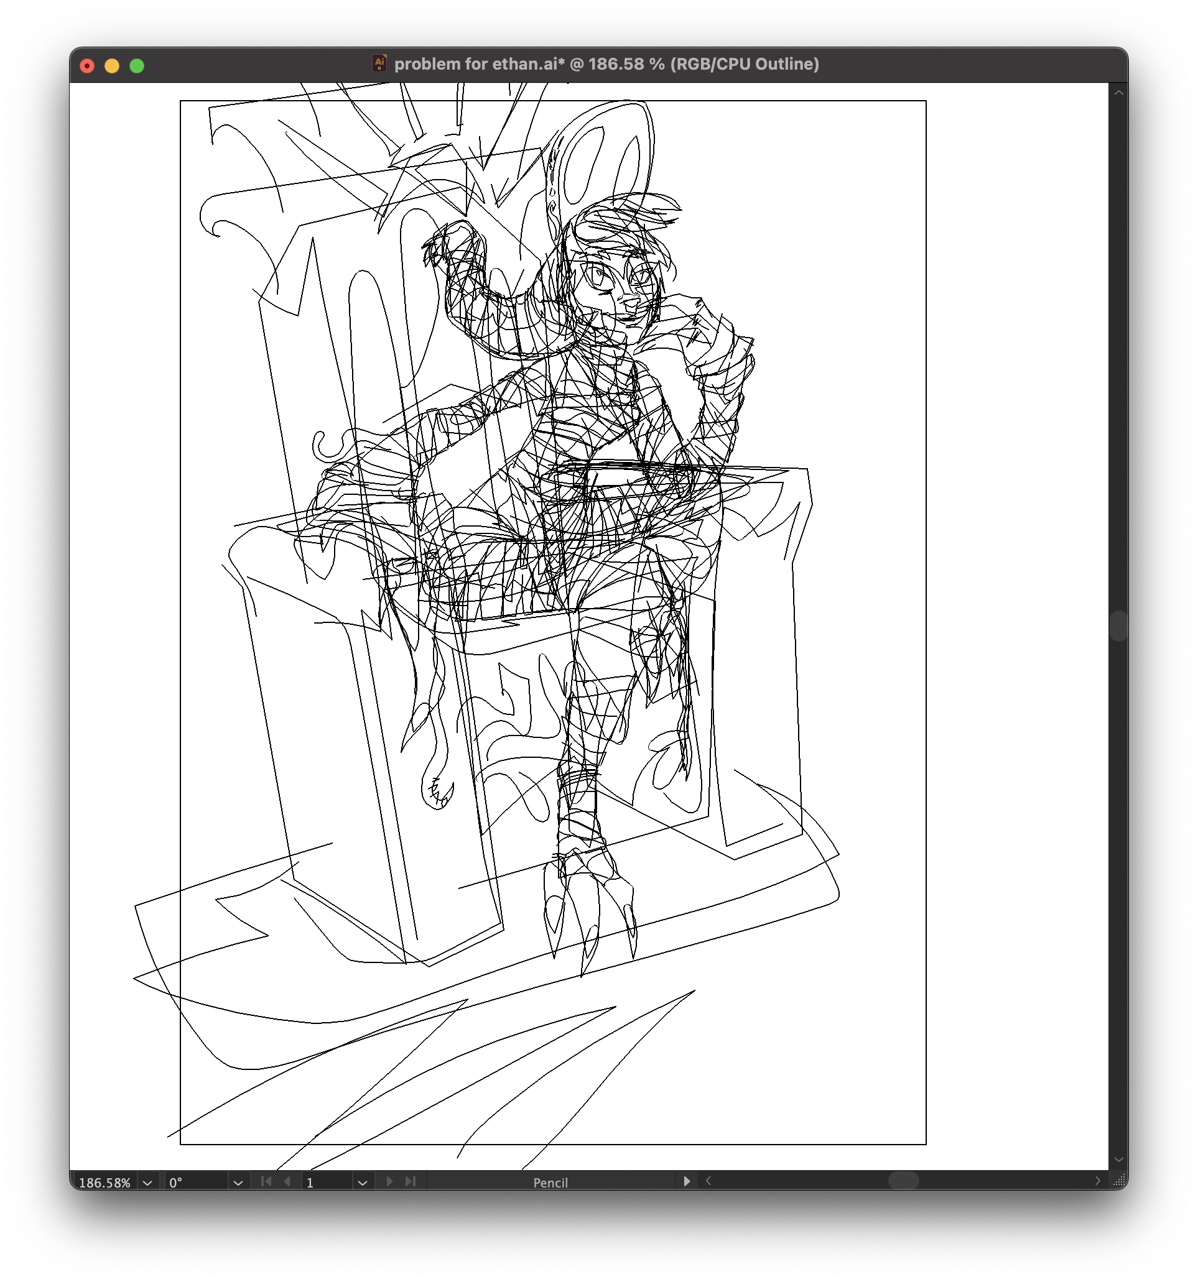Open the artboard navigation dropdown
This screenshot has height=1282, width=1198.
click(363, 1183)
